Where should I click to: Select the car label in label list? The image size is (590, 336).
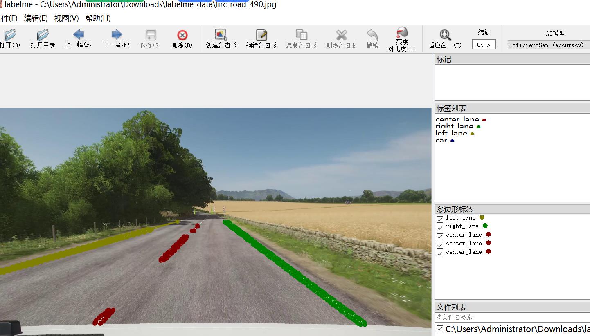(x=441, y=140)
